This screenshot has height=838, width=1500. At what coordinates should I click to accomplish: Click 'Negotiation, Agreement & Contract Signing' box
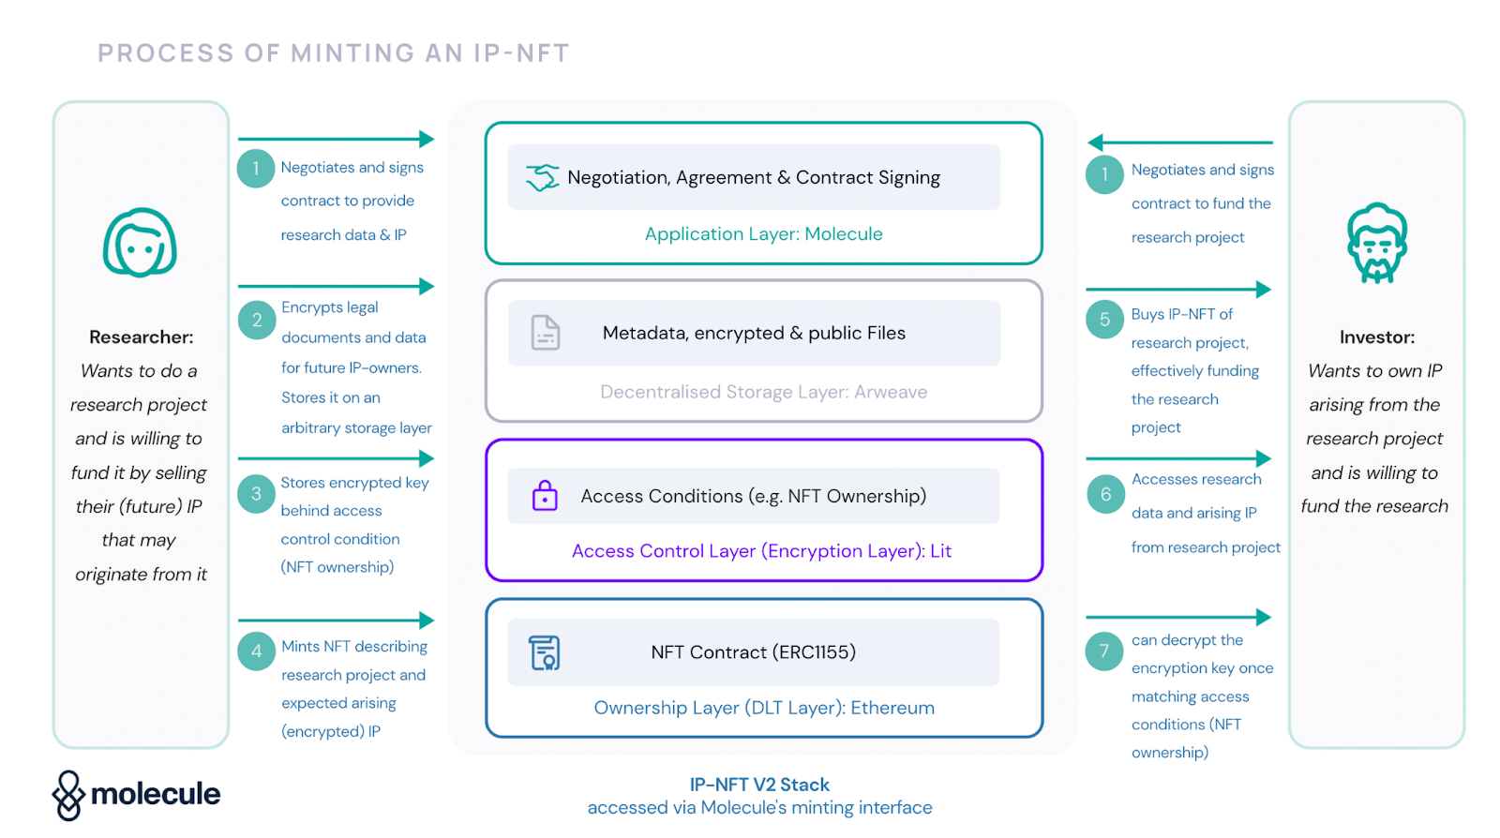coord(754,177)
